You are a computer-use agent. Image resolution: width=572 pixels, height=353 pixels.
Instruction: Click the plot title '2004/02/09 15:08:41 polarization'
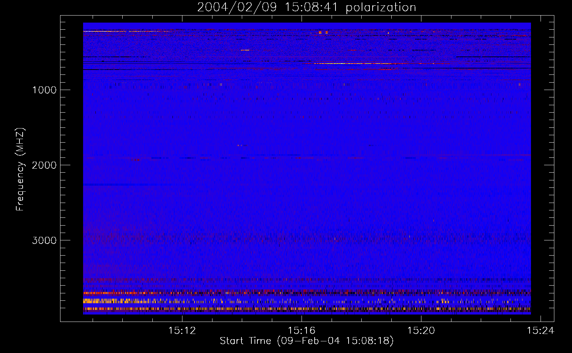(307, 7)
